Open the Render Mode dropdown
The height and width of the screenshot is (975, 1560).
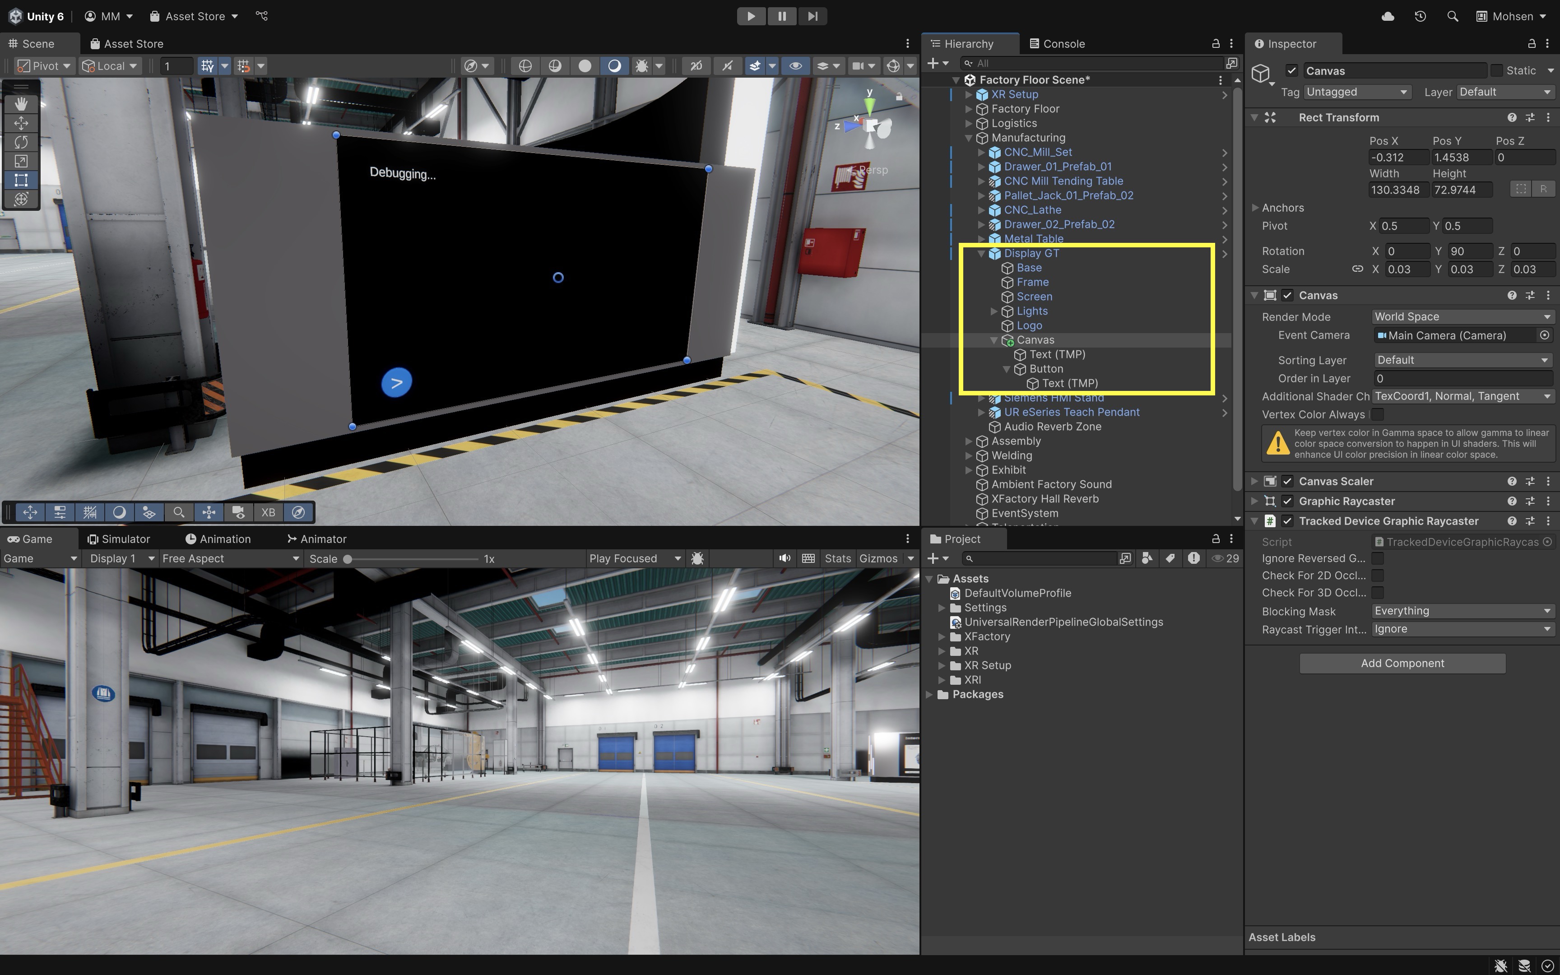point(1462,316)
